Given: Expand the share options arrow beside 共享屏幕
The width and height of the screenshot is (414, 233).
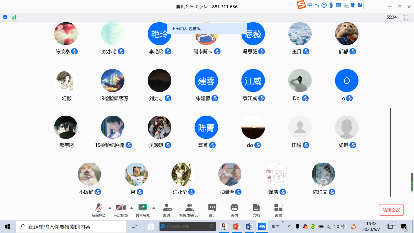Looking at the screenshot, I should [x=154, y=208].
